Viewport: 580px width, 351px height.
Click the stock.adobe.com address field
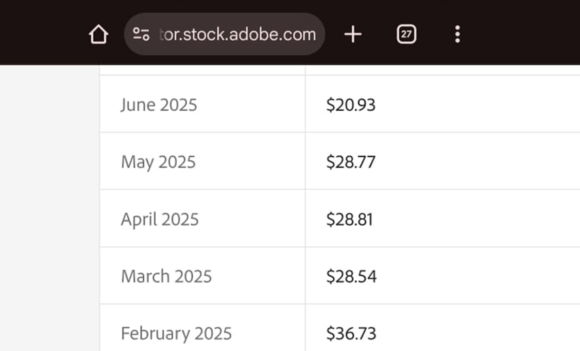click(x=224, y=35)
